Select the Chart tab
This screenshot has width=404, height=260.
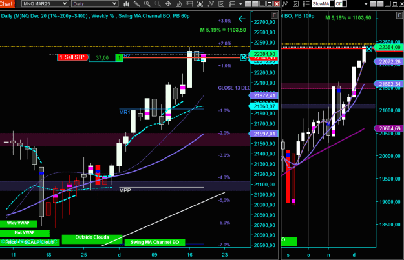click(6, 4)
